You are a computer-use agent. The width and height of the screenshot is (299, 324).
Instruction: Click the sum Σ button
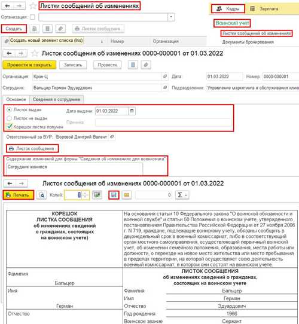182,195
